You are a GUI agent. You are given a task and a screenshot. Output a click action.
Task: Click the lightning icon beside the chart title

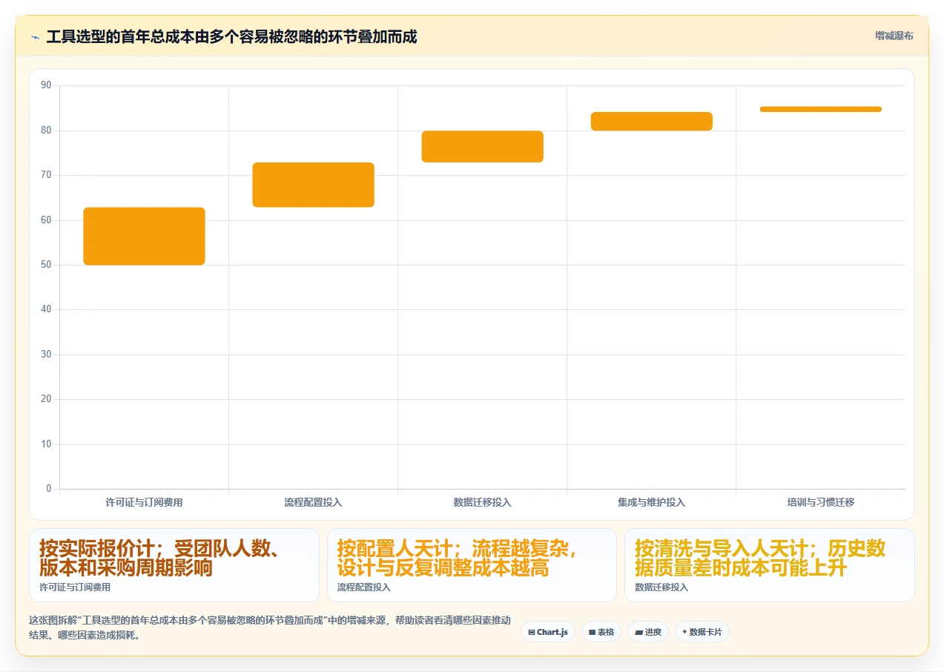point(35,36)
